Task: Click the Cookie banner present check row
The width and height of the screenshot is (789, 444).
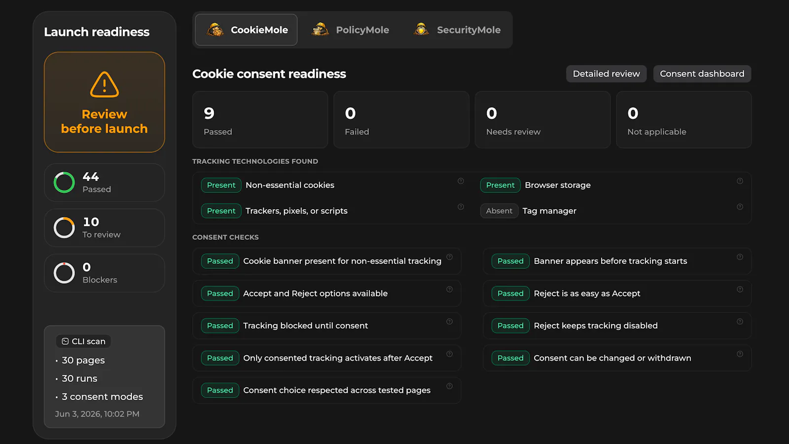Action: tap(327, 261)
